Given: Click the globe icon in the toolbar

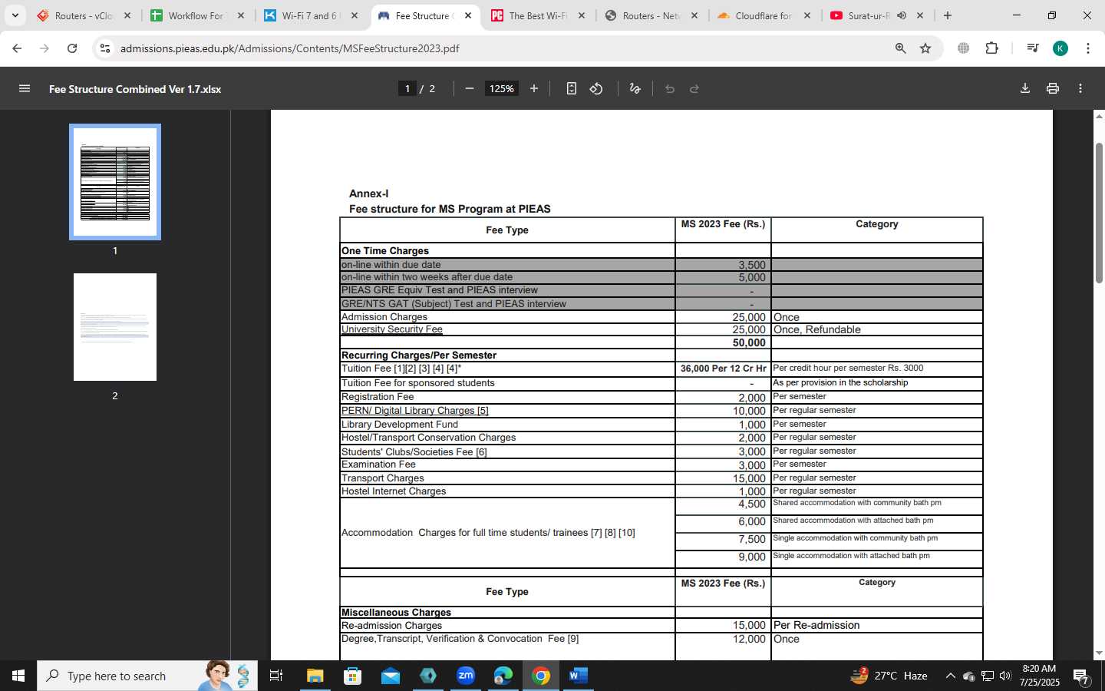Looking at the screenshot, I should (x=964, y=48).
